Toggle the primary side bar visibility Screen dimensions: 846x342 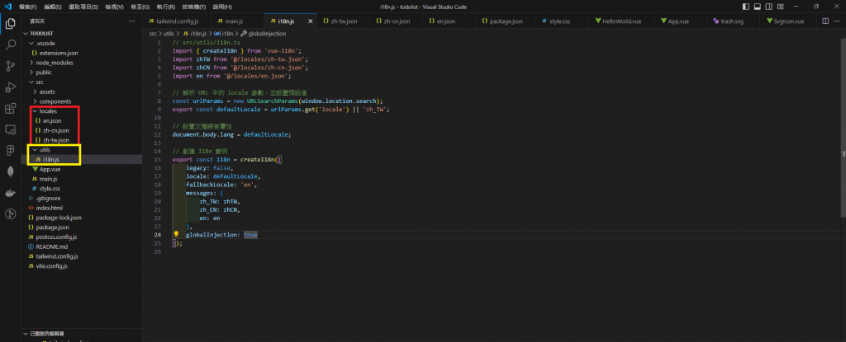point(746,7)
